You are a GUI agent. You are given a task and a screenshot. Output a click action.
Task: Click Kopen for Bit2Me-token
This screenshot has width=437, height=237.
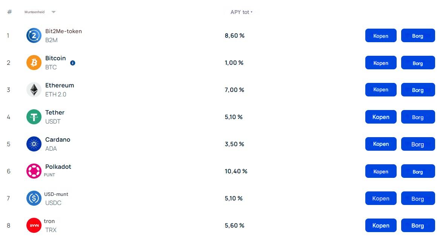(380, 35)
